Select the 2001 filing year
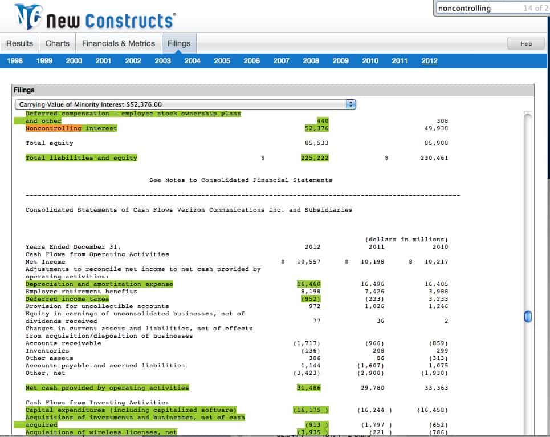Viewport: 550px width, 437px height. click(104, 61)
